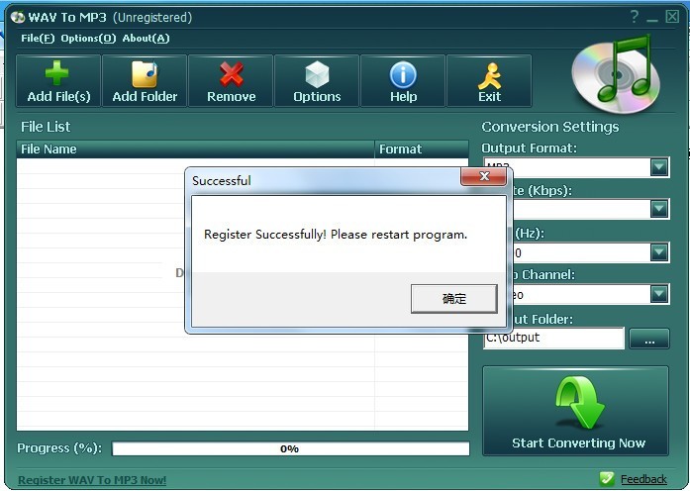
Task: Click the CD music note logo
Action: click(x=616, y=74)
